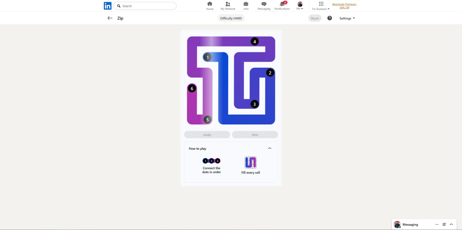Click numbered dot 5 on the grid
The width and height of the screenshot is (462, 230).
tap(208, 120)
